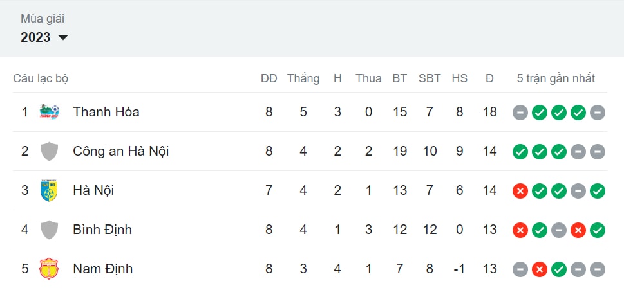Click Nam Định's red loss icon
The height and width of the screenshot is (308, 624).
540,269
